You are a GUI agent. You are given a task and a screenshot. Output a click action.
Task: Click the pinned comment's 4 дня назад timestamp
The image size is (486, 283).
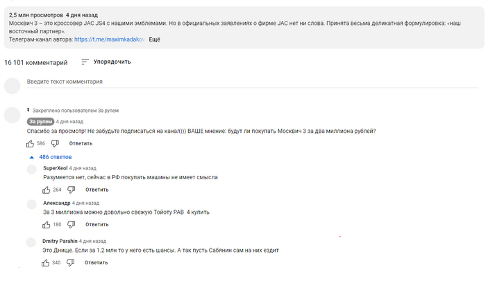pyautogui.click(x=69, y=122)
